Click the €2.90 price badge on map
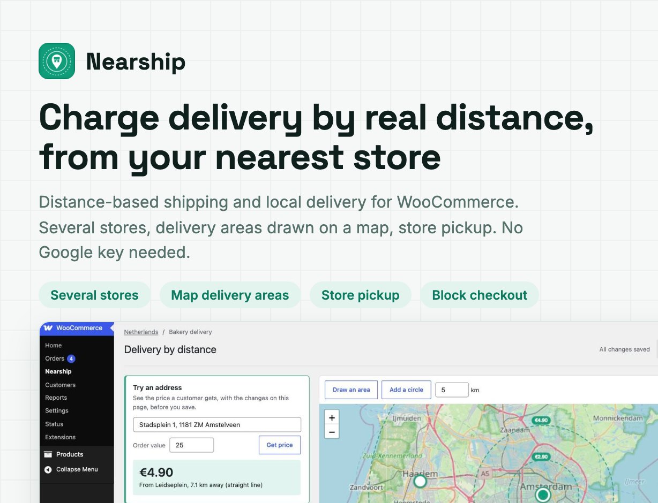Screen dimensions: 658x503 tap(541, 457)
